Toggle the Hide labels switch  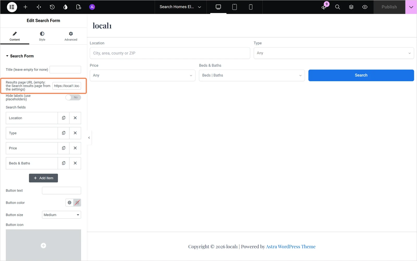point(73,97)
